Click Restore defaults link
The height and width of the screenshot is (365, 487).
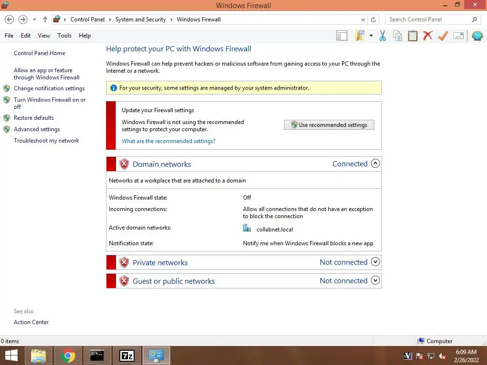(34, 118)
